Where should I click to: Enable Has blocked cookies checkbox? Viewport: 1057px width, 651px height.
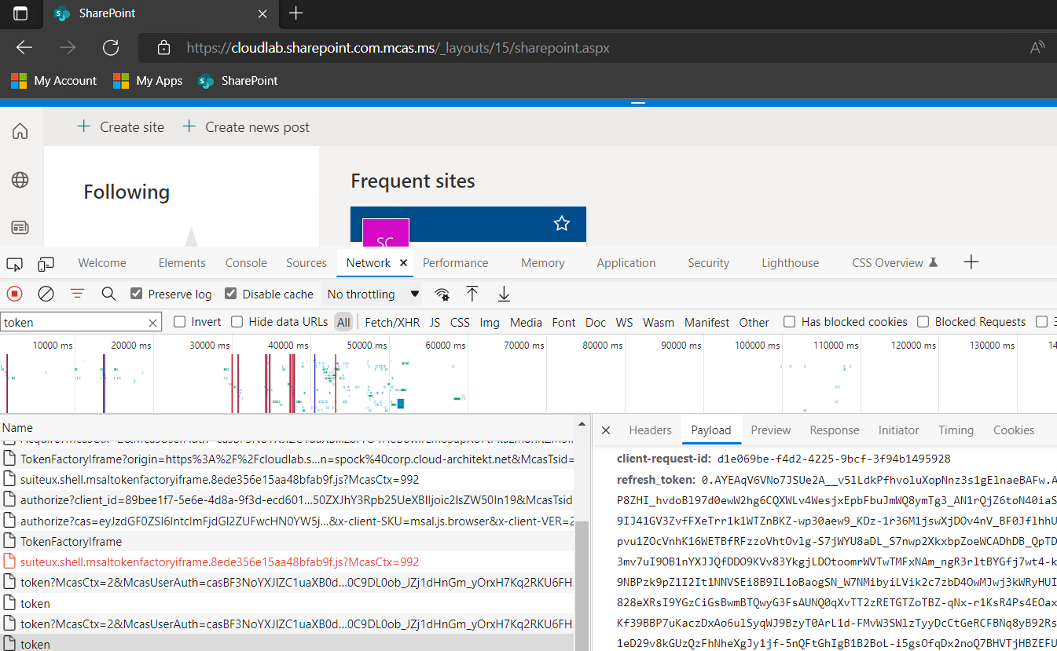790,322
